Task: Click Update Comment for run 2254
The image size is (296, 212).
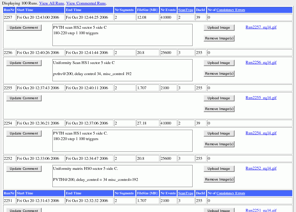Action: click(24, 133)
